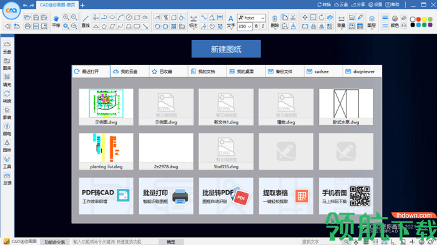Screen dimensions: 437x245
Task: Click the New Drawing (新建图纸) button
Action: (226, 49)
